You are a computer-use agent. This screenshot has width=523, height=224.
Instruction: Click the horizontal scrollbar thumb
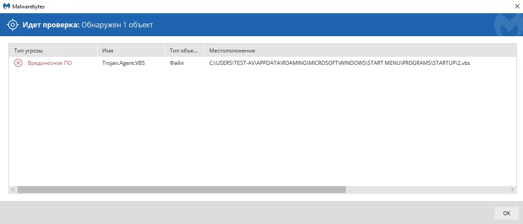pyautogui.click(x=182, y=190)
